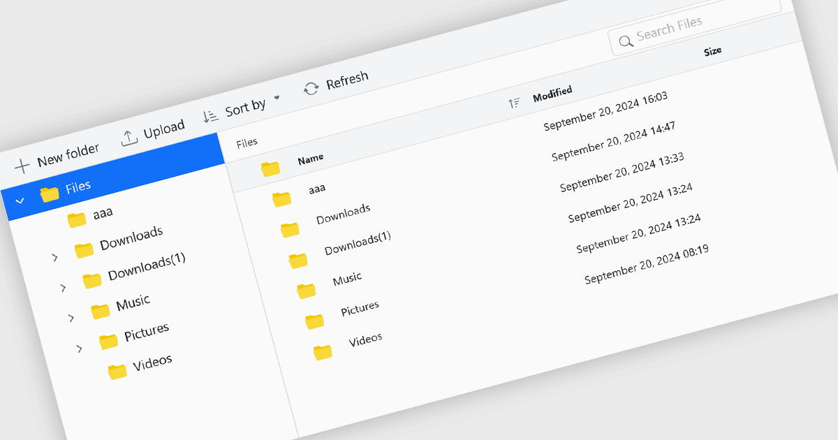Select the Downloads row name in file list
The image size is (838, 440).
coord(343,214)
